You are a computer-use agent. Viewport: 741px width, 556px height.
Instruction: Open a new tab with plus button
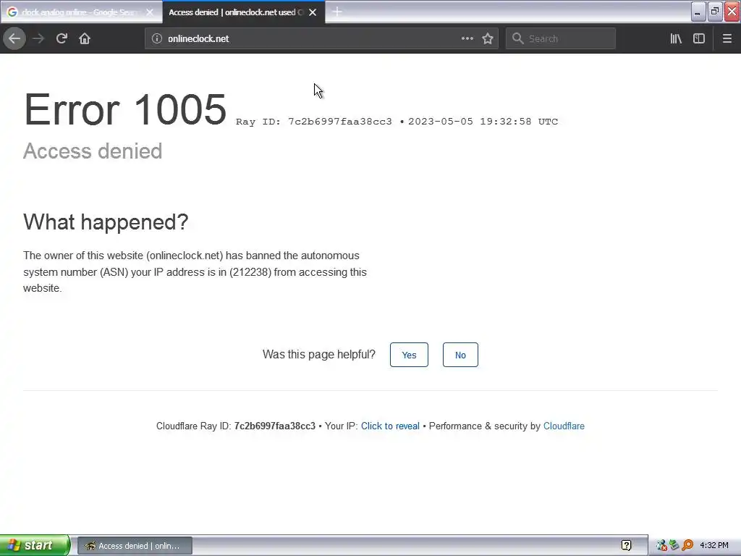[x=337, y=12]
